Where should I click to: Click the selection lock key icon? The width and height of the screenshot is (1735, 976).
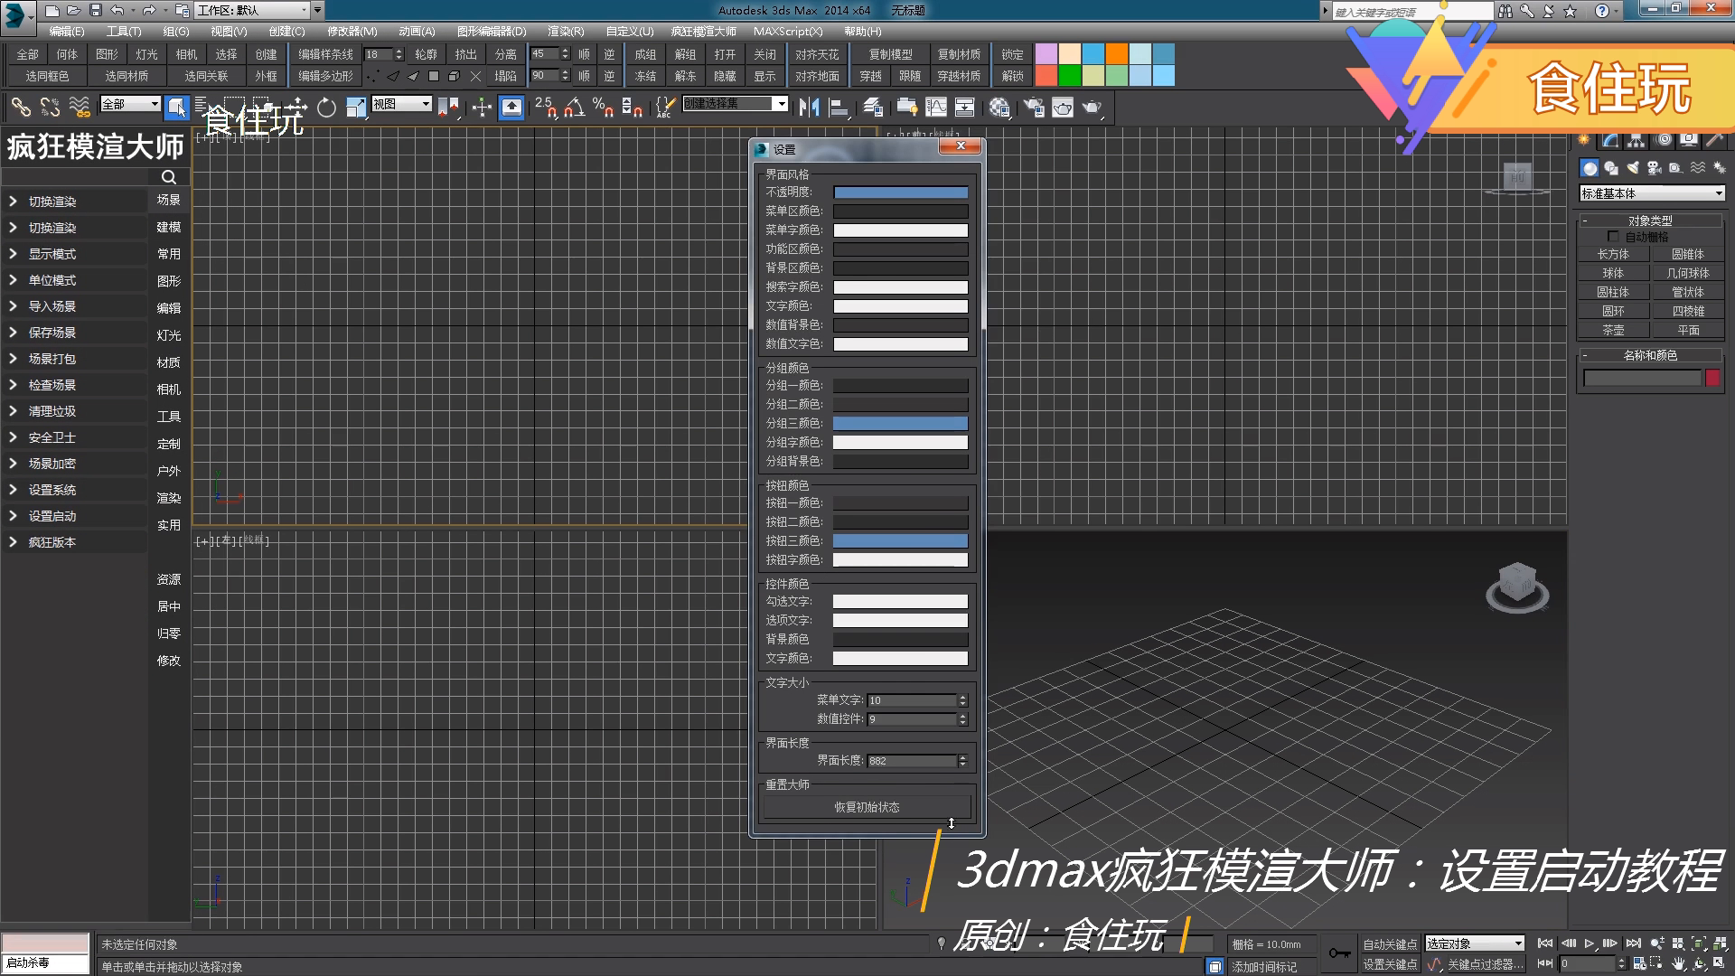tap(1338, 953)
